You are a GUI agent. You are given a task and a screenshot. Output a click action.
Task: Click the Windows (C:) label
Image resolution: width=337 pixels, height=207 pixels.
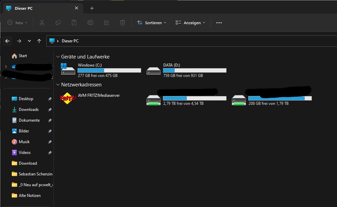90,65
